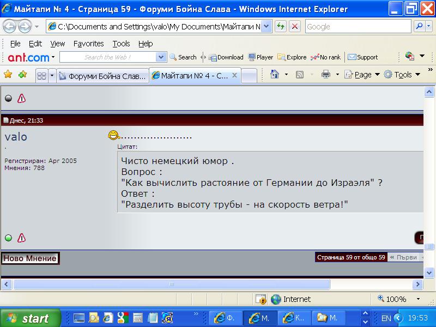Open the Favorites menu
Screen dimensions: 436x327
pyautogui.click(x=88, y=44)
